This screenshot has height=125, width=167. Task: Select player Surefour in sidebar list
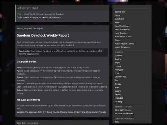tap(118, 56)
